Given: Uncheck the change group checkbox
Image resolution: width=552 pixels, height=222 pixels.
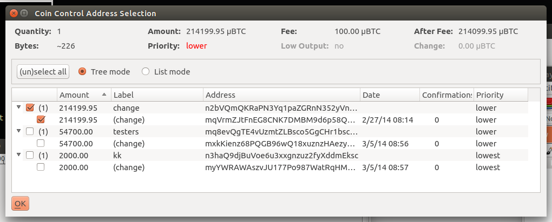Looking at the screenshot, I should (x=30, y=107).
